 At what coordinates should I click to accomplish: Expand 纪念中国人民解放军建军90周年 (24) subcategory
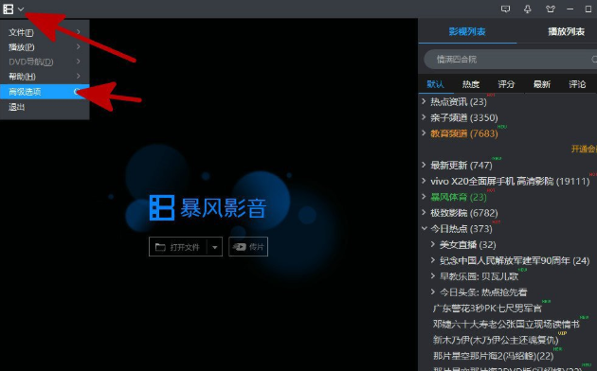coord(433,260)
